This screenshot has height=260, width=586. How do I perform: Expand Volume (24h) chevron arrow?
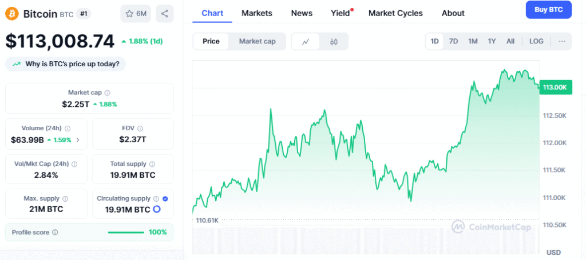pos(78,140)
